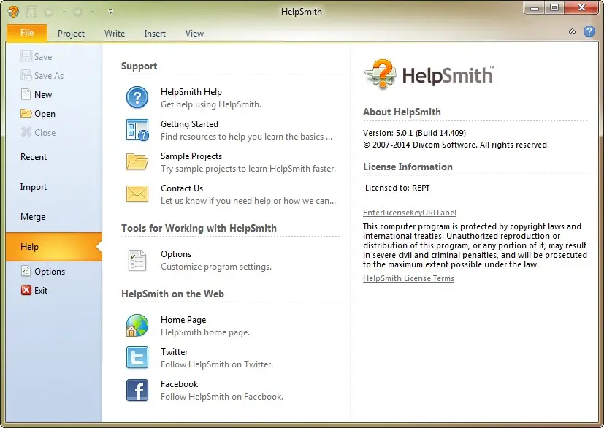Open the Sample Projects title
The width and height of the screenshot is (604, 428).
[191, 156]
